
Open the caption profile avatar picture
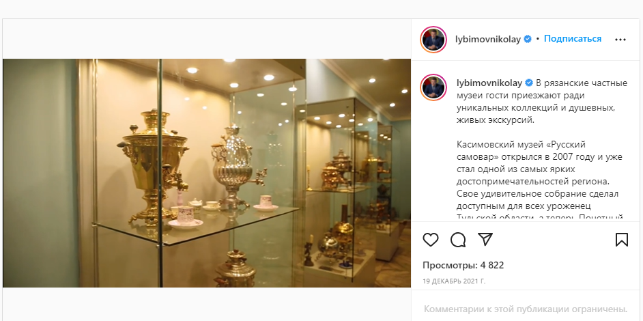[x=433, y=87]
